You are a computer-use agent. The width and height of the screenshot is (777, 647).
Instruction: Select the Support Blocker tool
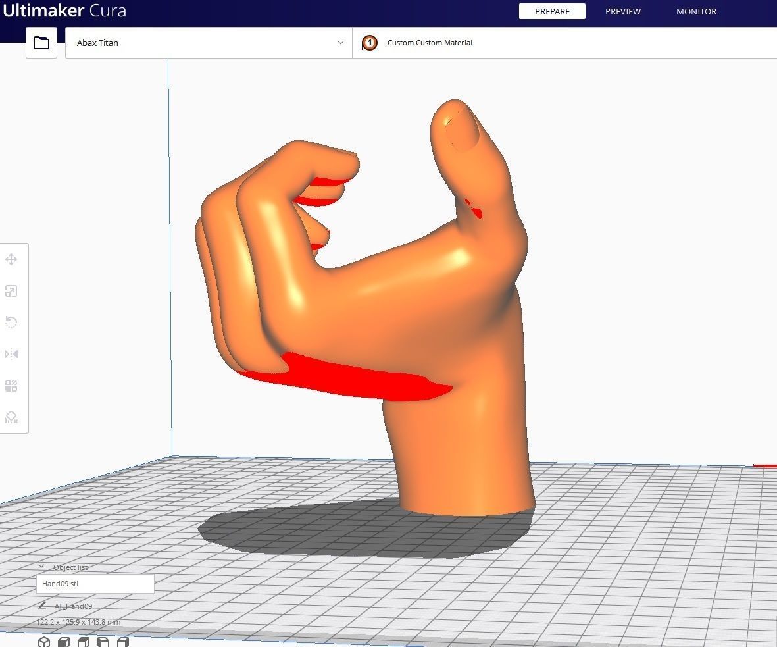tap(11, 417)
